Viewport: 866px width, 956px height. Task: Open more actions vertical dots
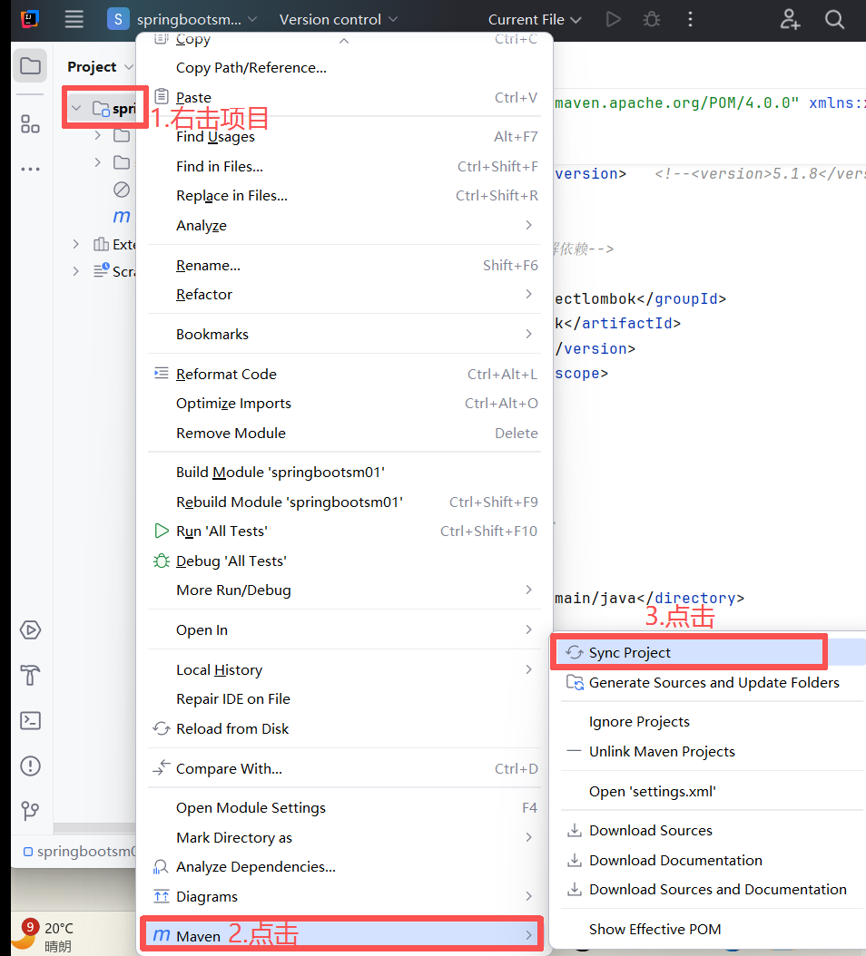[690, 20]
